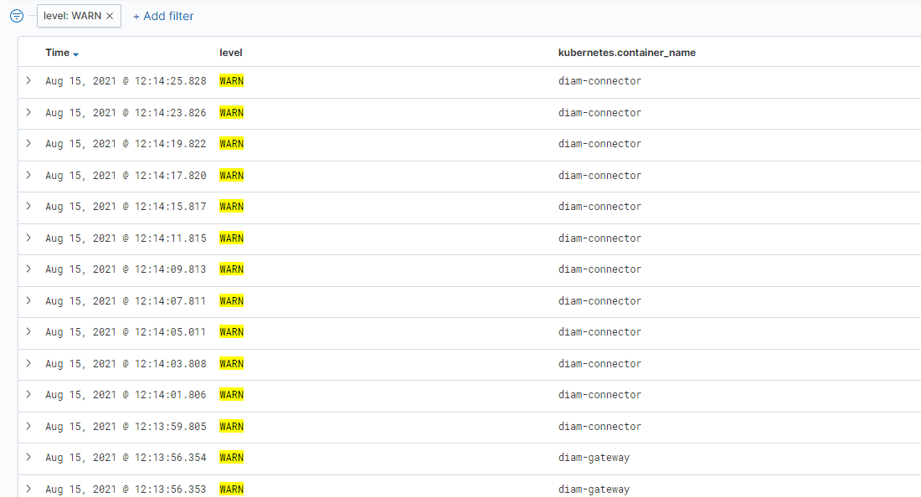Click the "level: WARN" filter label text
921x497 pixels.
[x=71, y=15]
